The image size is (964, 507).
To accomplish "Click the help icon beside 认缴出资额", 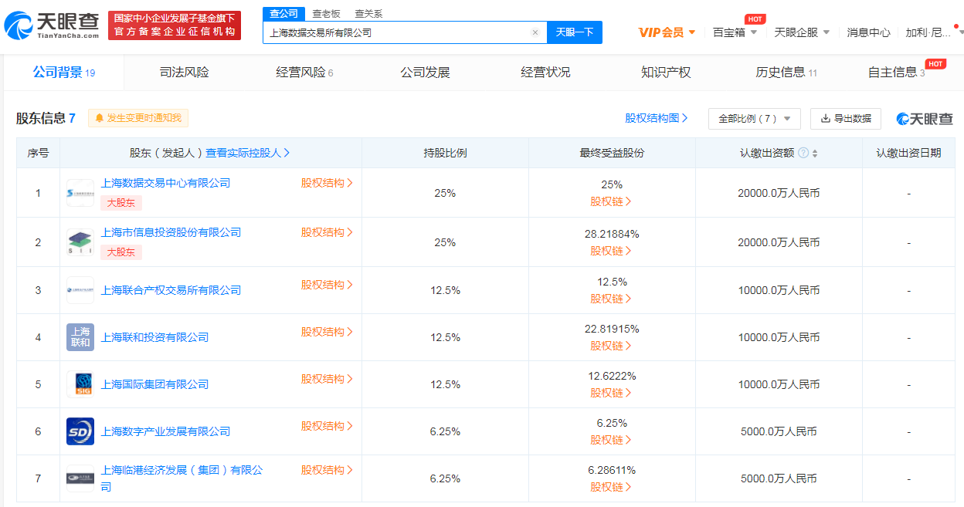I will (803, 153).
